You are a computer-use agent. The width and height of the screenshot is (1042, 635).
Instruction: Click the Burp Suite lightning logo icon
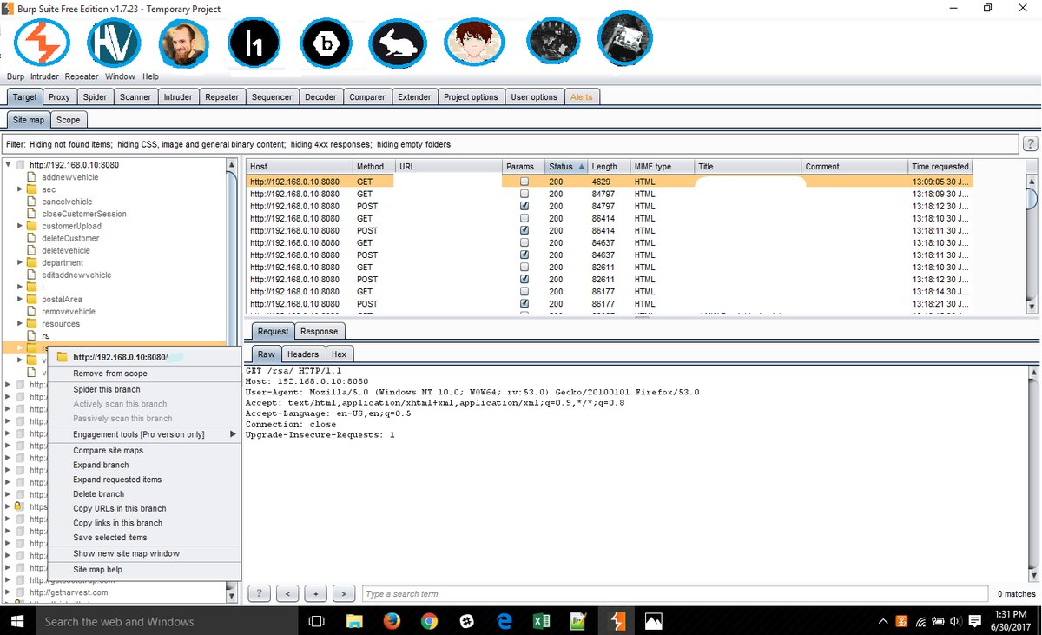(42, 42)
